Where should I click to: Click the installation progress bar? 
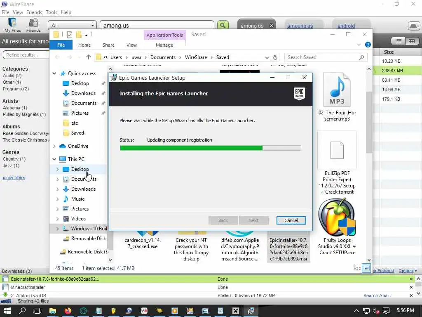pos(211,148)
